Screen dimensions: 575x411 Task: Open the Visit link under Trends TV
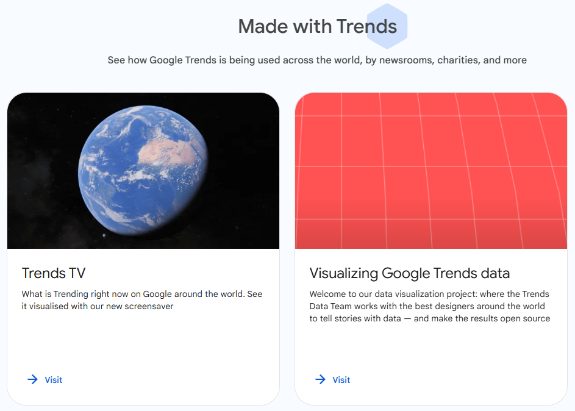(54, 380)
